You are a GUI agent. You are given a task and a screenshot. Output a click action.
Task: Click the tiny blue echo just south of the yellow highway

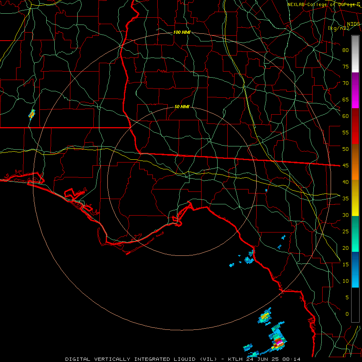(x=266, y=190)
